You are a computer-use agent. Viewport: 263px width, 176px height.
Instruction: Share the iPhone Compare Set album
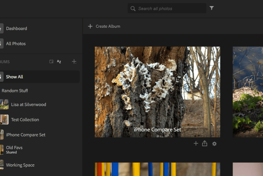click(205, 143)
